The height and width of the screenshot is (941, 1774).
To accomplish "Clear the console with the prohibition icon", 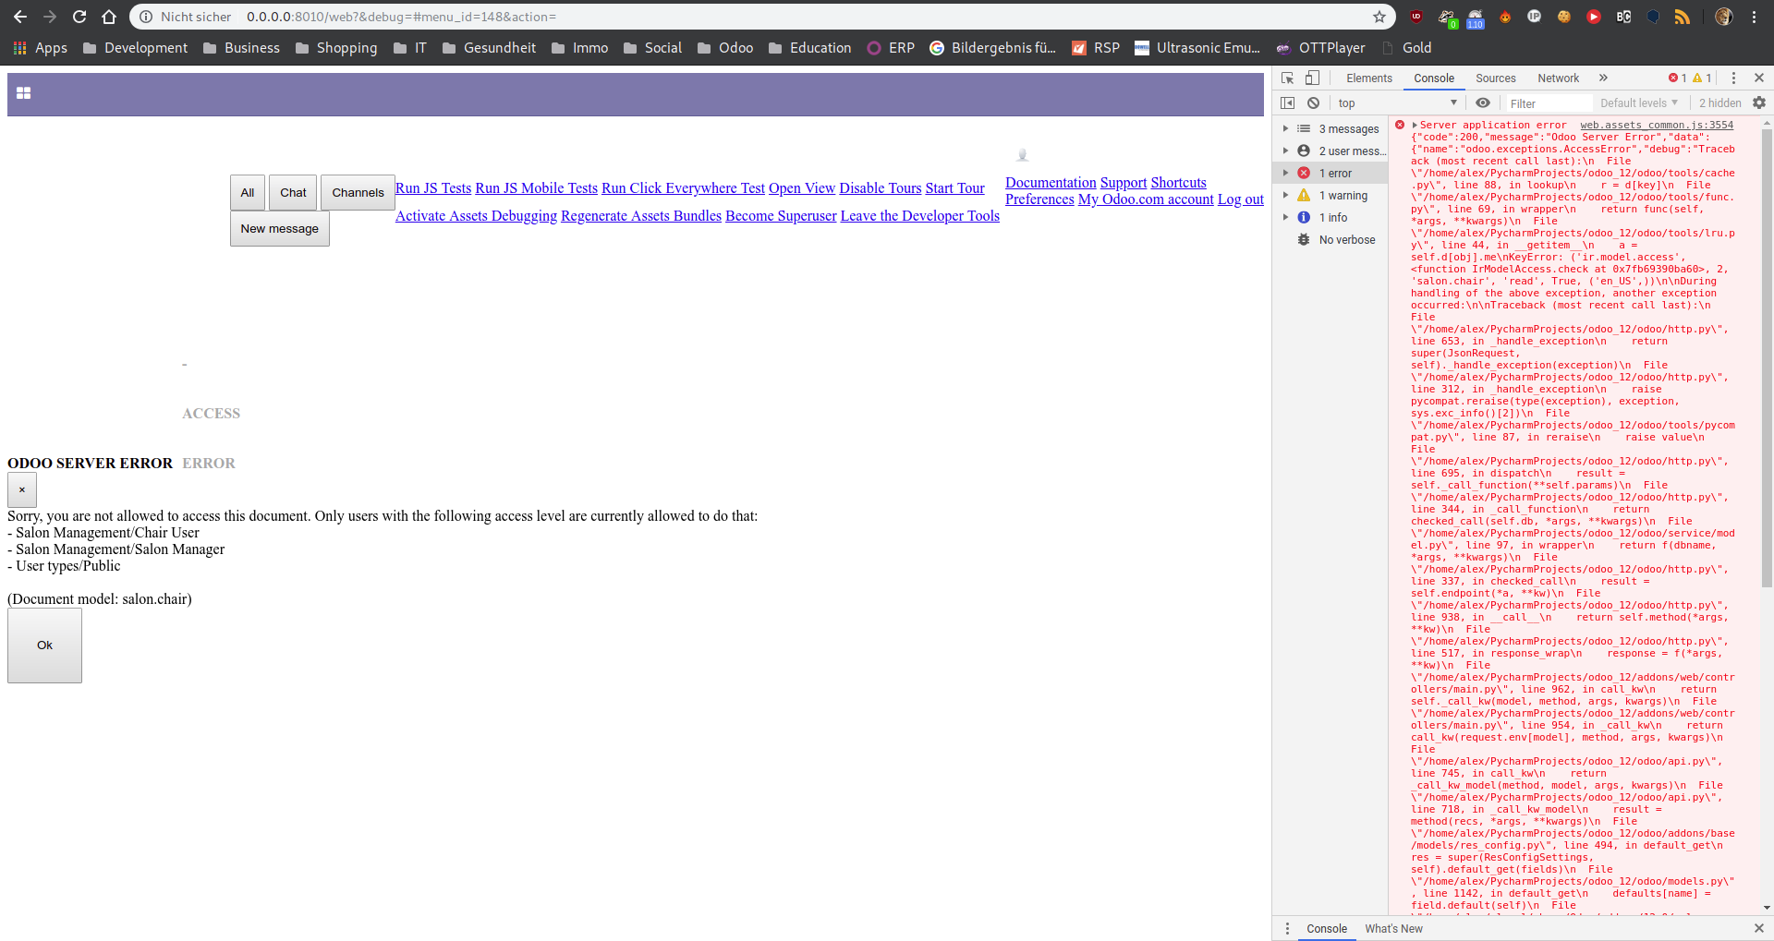I will (1313, 103).
